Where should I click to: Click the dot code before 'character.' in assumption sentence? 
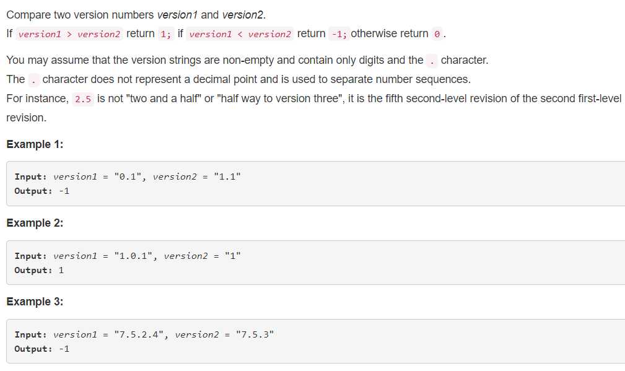[432, 61]
